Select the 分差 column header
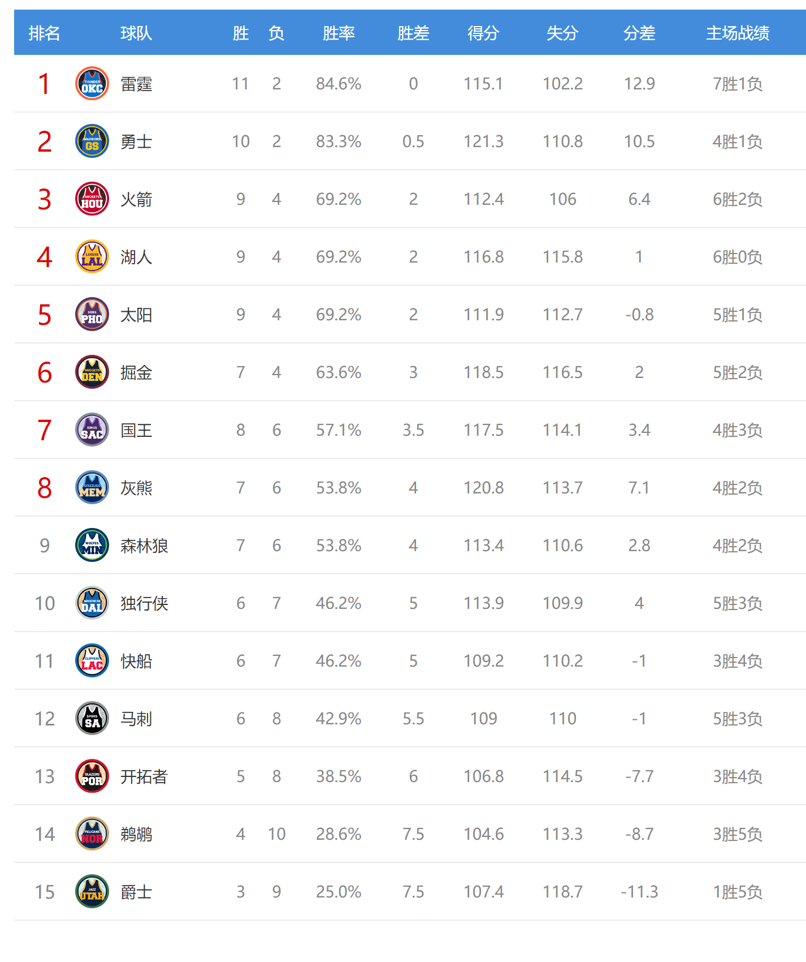 pos(639,33)
